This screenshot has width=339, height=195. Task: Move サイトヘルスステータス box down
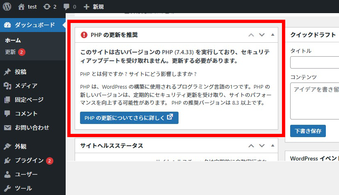coord(262,146)
